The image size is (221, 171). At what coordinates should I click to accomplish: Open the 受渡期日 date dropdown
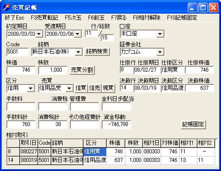point(78,34)
